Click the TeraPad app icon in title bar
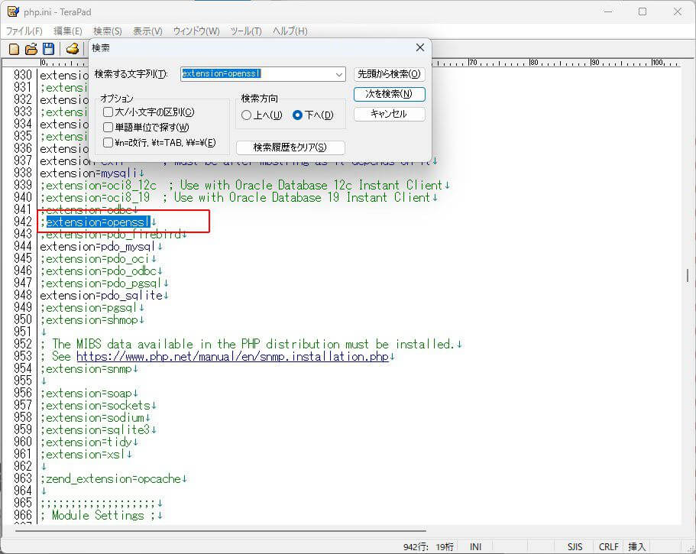 [13, 11]
